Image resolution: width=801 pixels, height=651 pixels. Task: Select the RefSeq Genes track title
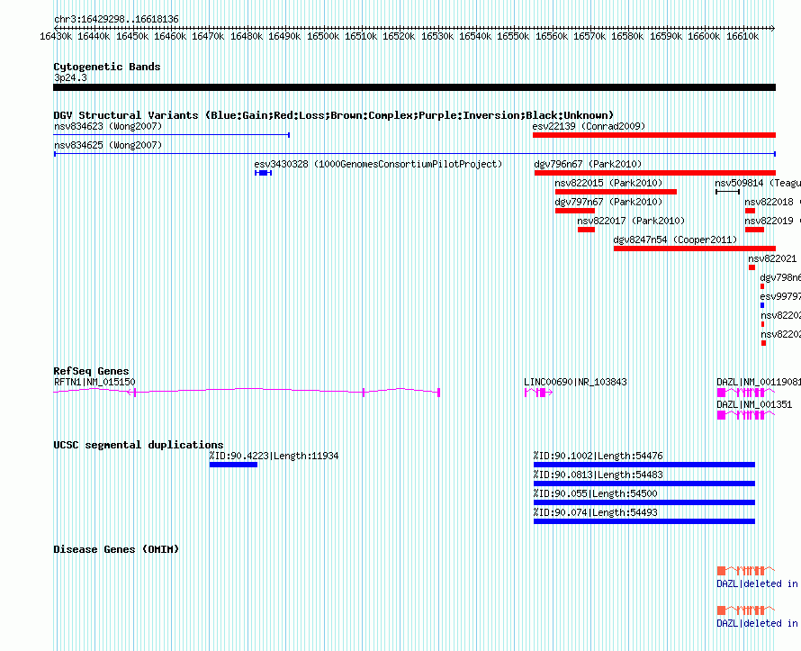92,372
